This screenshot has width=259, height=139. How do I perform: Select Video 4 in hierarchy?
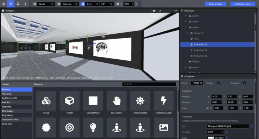tap(217, 62)
